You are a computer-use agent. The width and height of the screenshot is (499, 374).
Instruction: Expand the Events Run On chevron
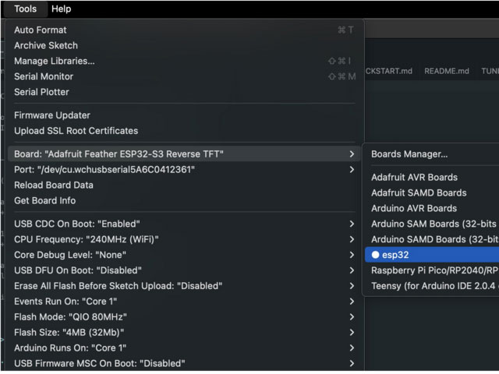click(352, 302)
